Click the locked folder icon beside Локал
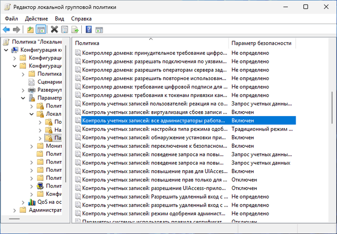Image resolution: width=337 pixels, height=234 pixels. (x=40, y=114)
